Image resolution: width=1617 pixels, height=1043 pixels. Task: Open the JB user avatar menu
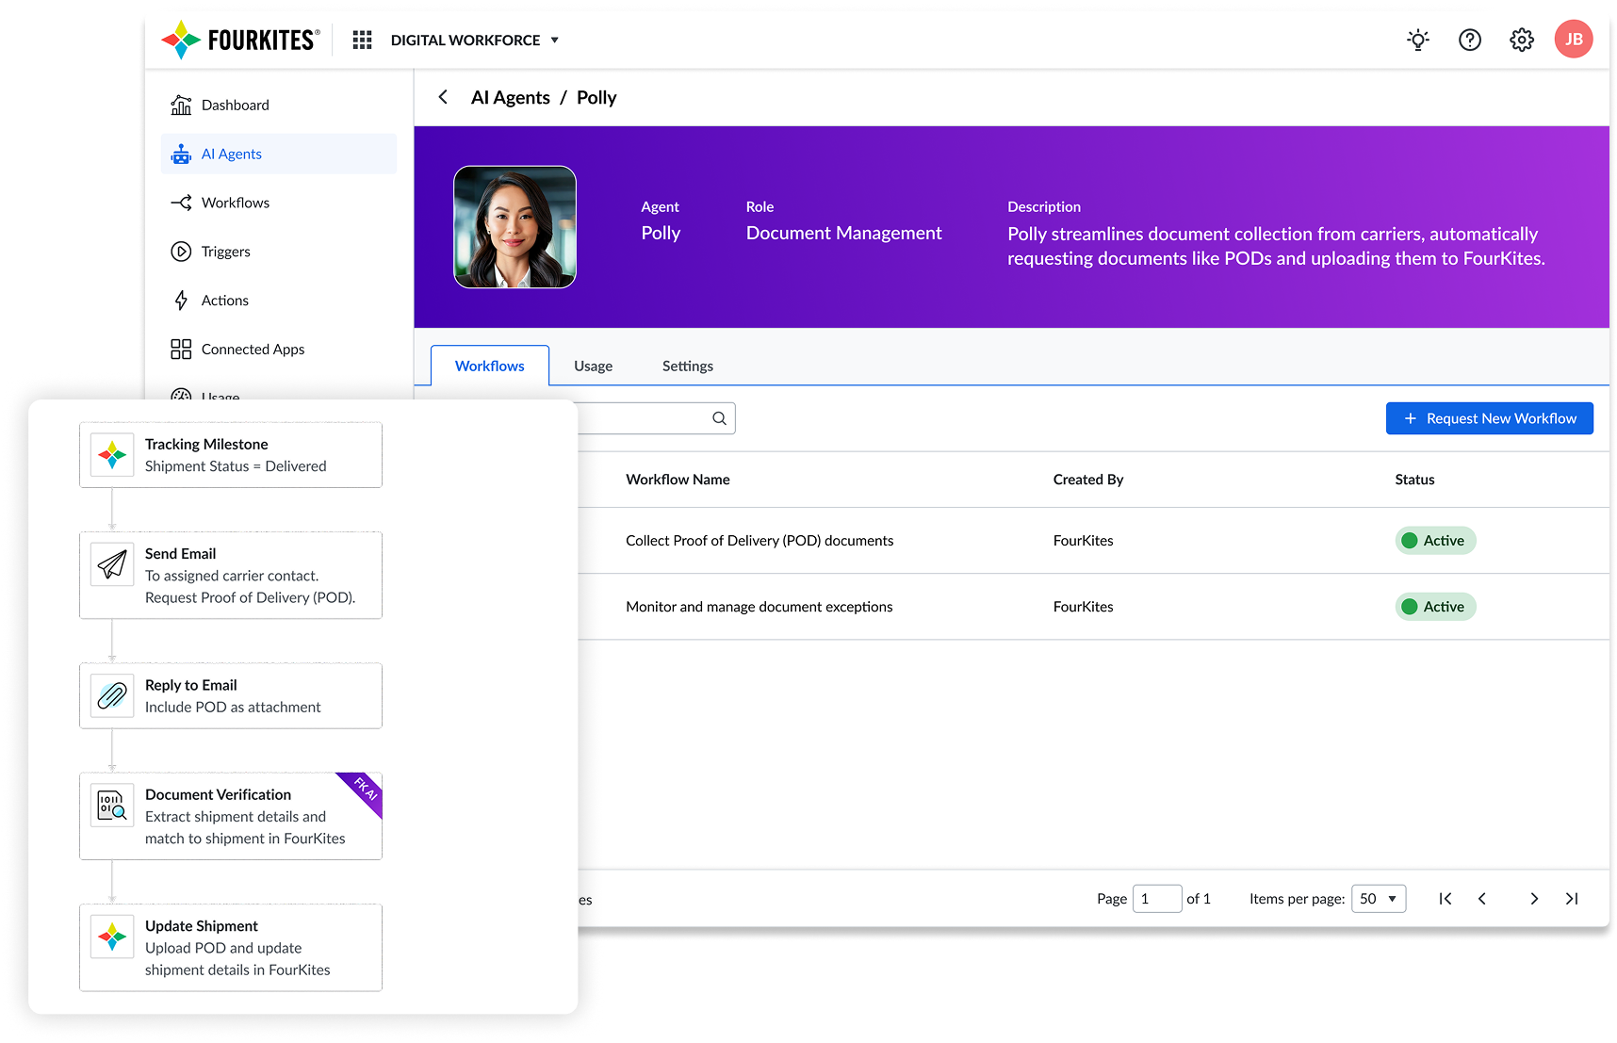(x=1573, y=40)
